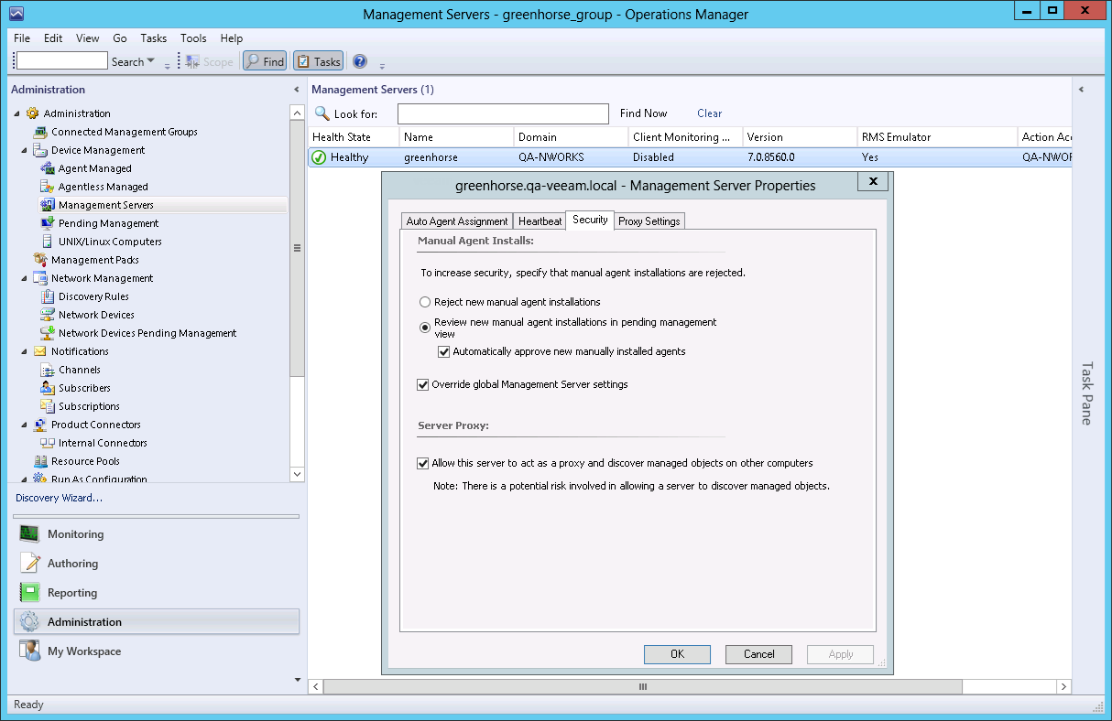The image size is (1112, 721).
Task: Click Find Now button
Action: [x=643, y=113]
